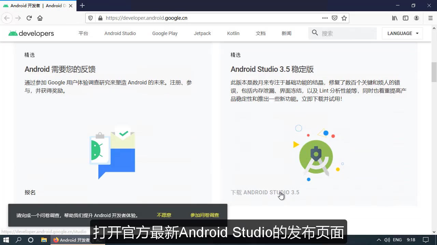This screenshot has height=245, width=437.
Task: Open the 新闻 navigation item
Action: click(x=286, y=33)
